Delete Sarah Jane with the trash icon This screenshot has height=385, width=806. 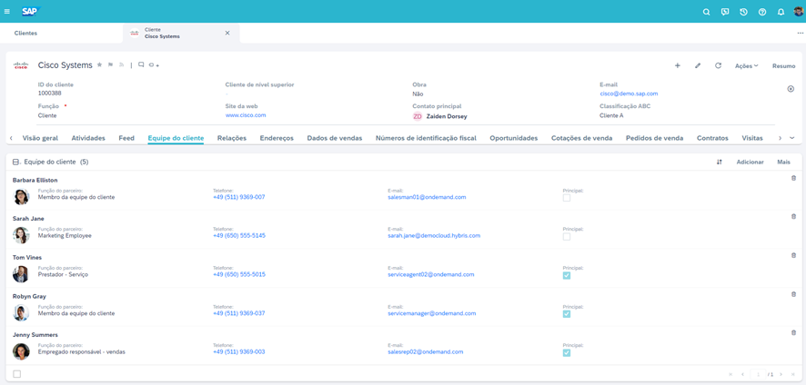click(793, 217)
